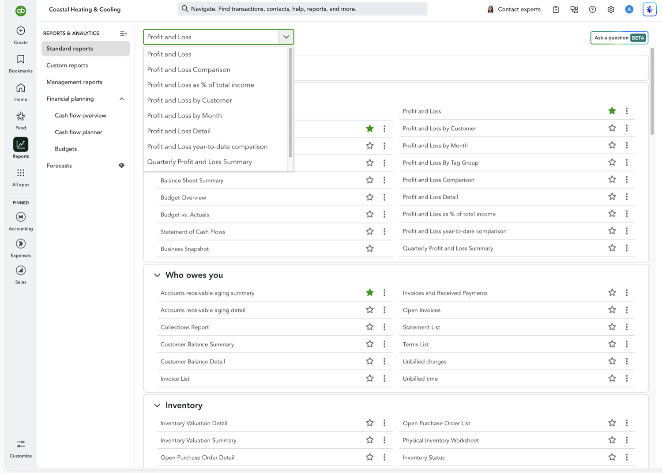Click the Forecasts premium diamond icon

122,166
